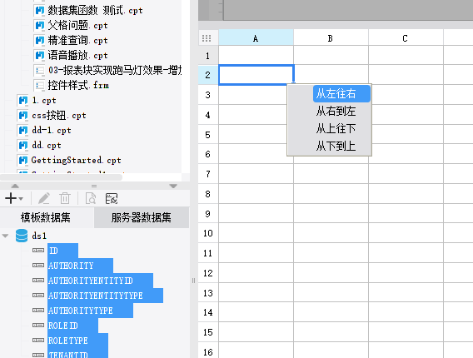Choose 从下到上 in the popup menu
The height and width of the screenshot is (358, 473).
(x=336, y=147)
